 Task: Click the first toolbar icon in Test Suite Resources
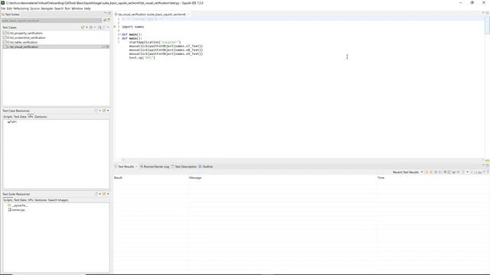point(96,194)
